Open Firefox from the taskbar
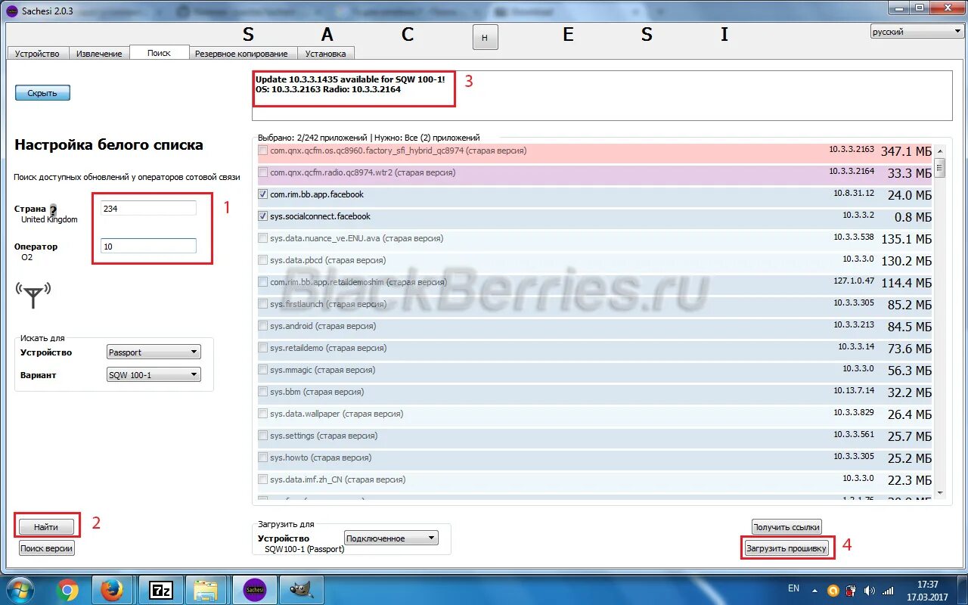 pyautogui.click(x=113, y=589)
